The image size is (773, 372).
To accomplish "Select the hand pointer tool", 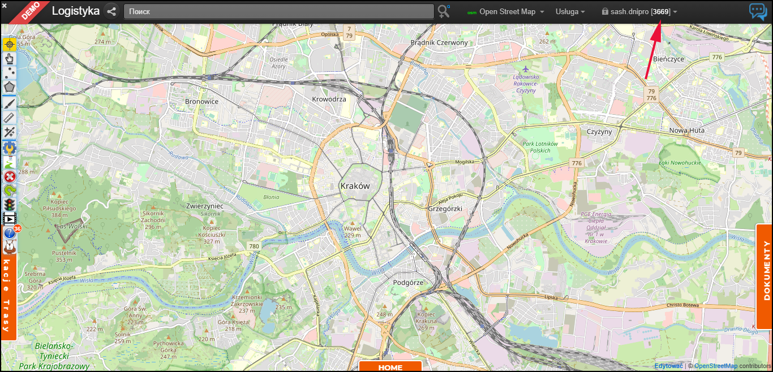I will (10, 58).
